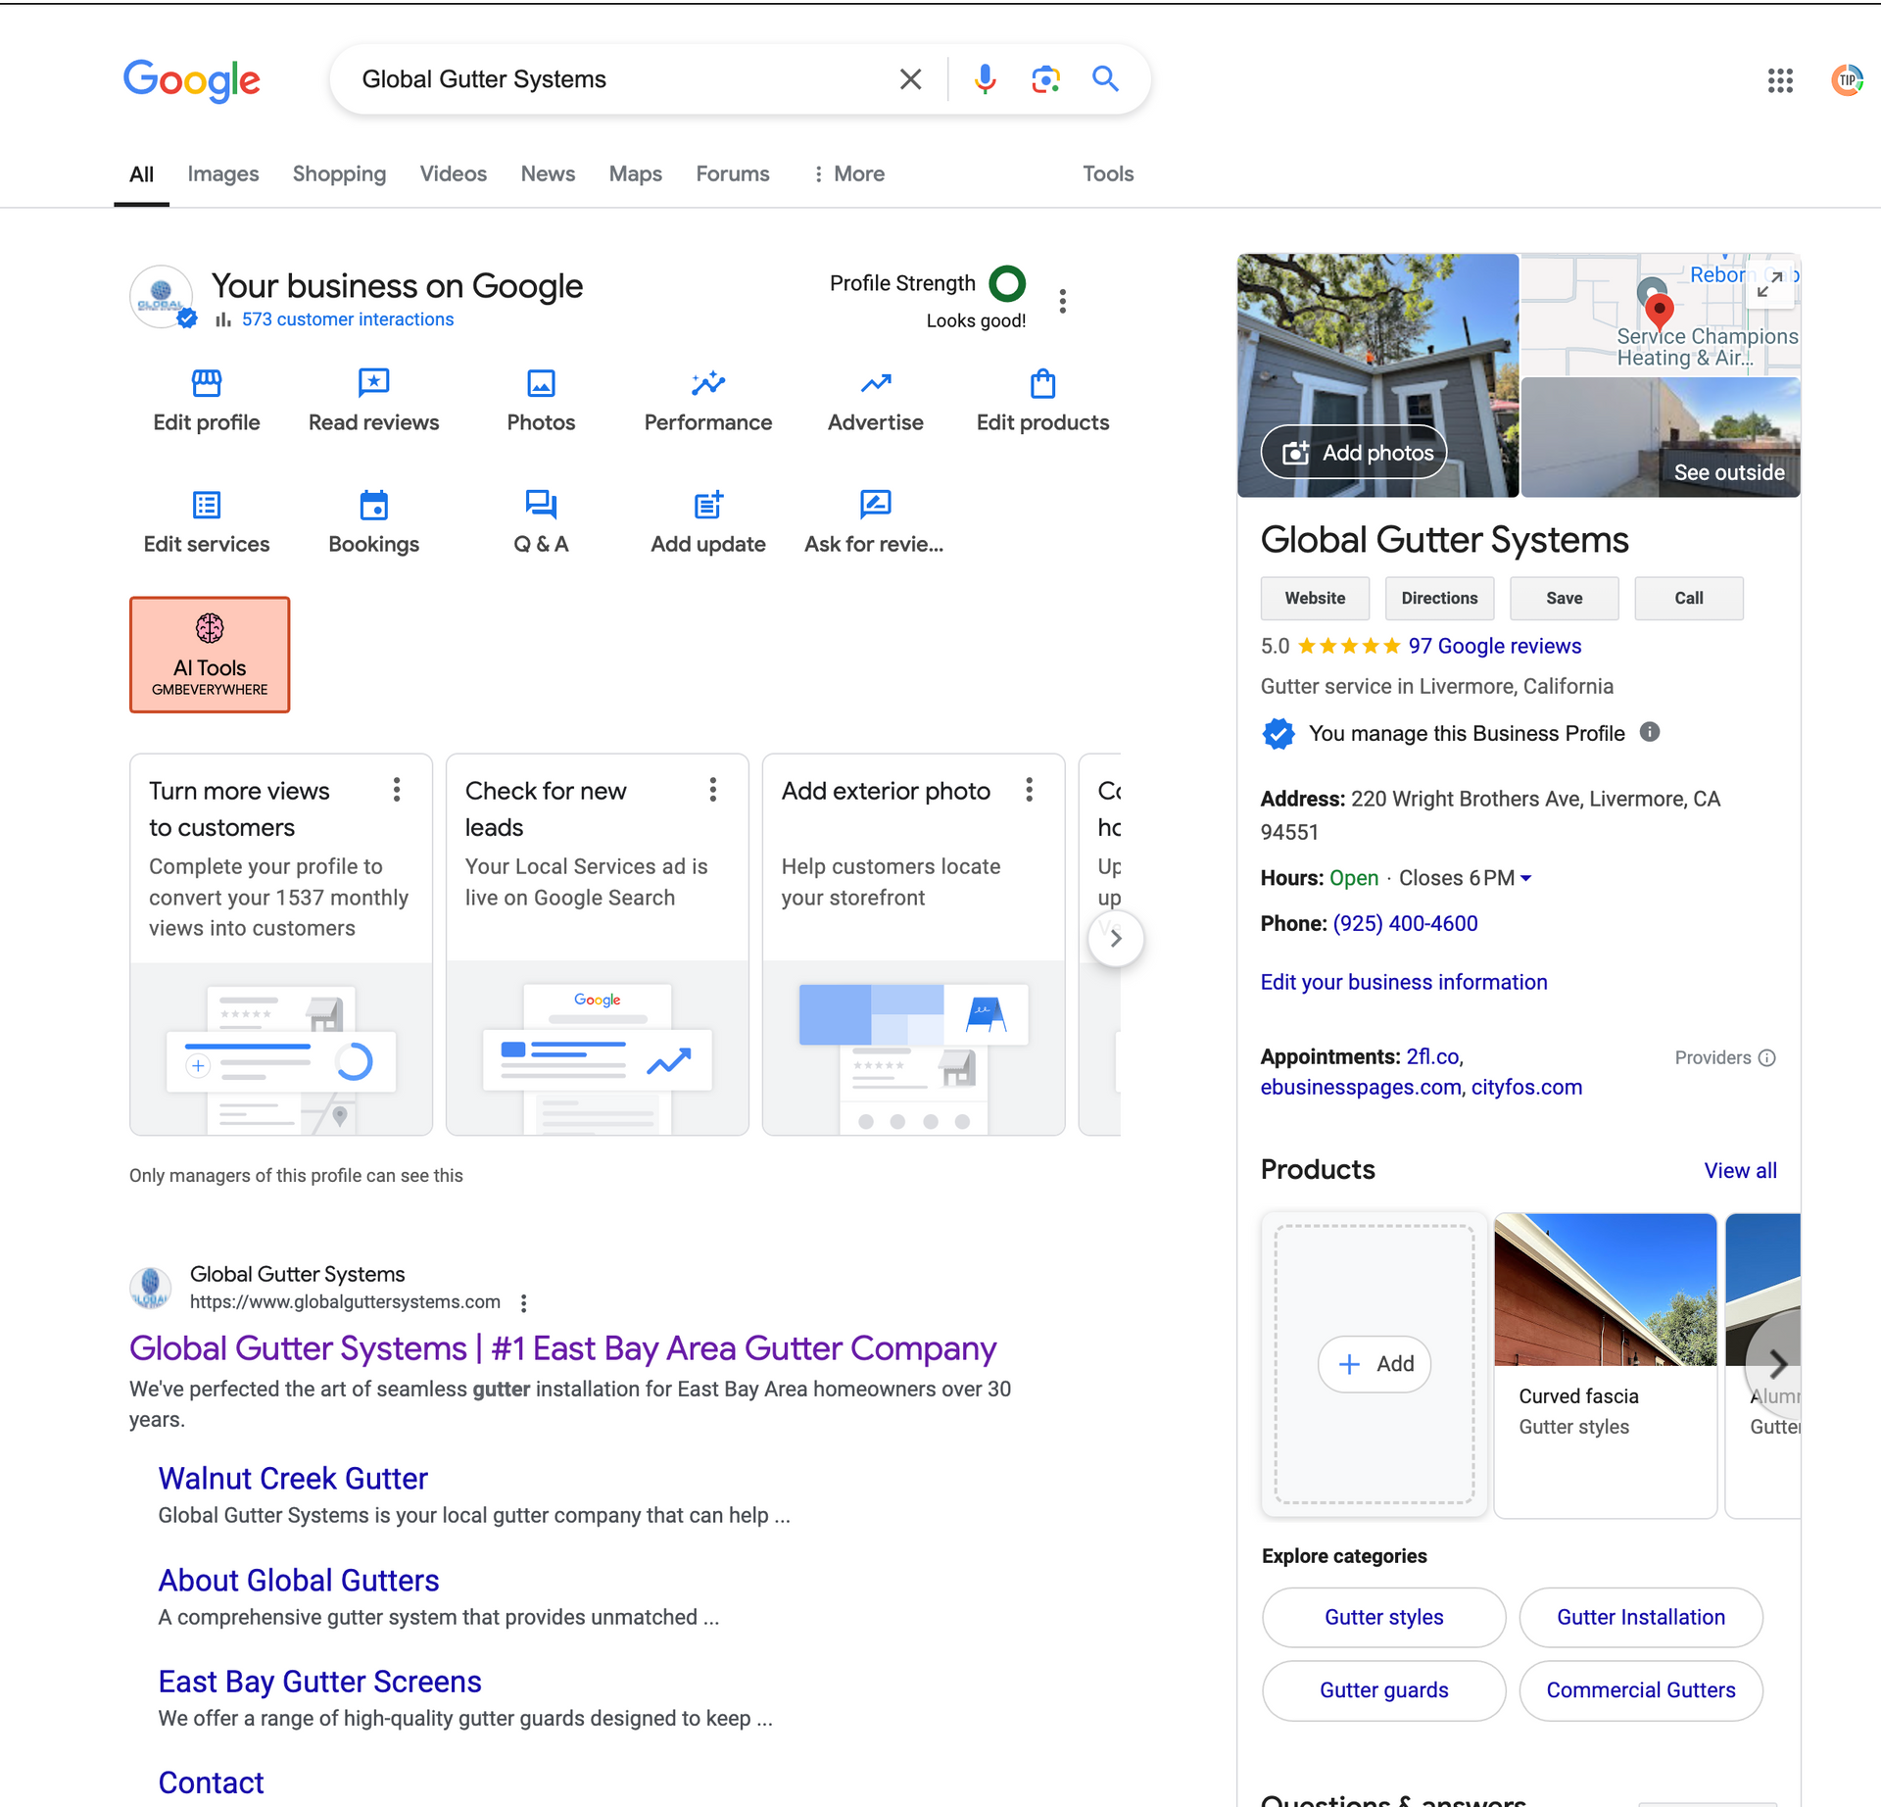Open the Advertise icon
1881x1807 pixels.
(876, 383)
